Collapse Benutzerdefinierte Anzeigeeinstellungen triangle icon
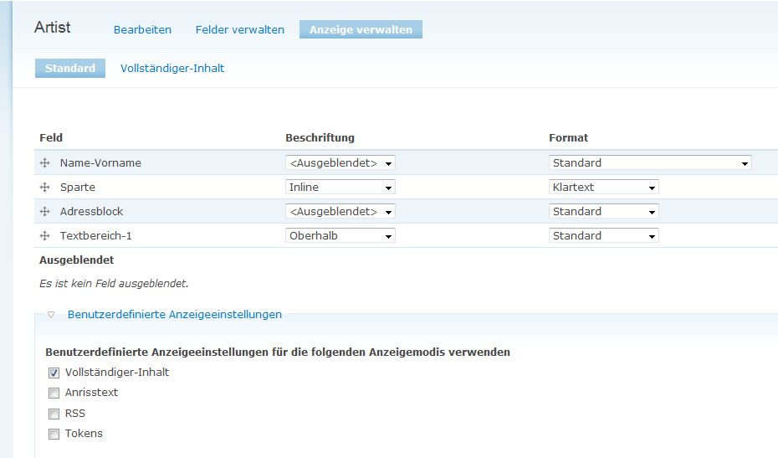The height and width of the screenshot is (458, 778). pos(51,315)
